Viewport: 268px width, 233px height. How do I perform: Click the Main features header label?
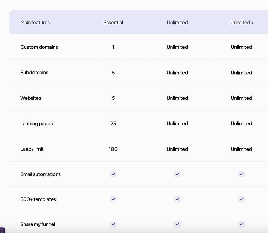click(35, 23)
